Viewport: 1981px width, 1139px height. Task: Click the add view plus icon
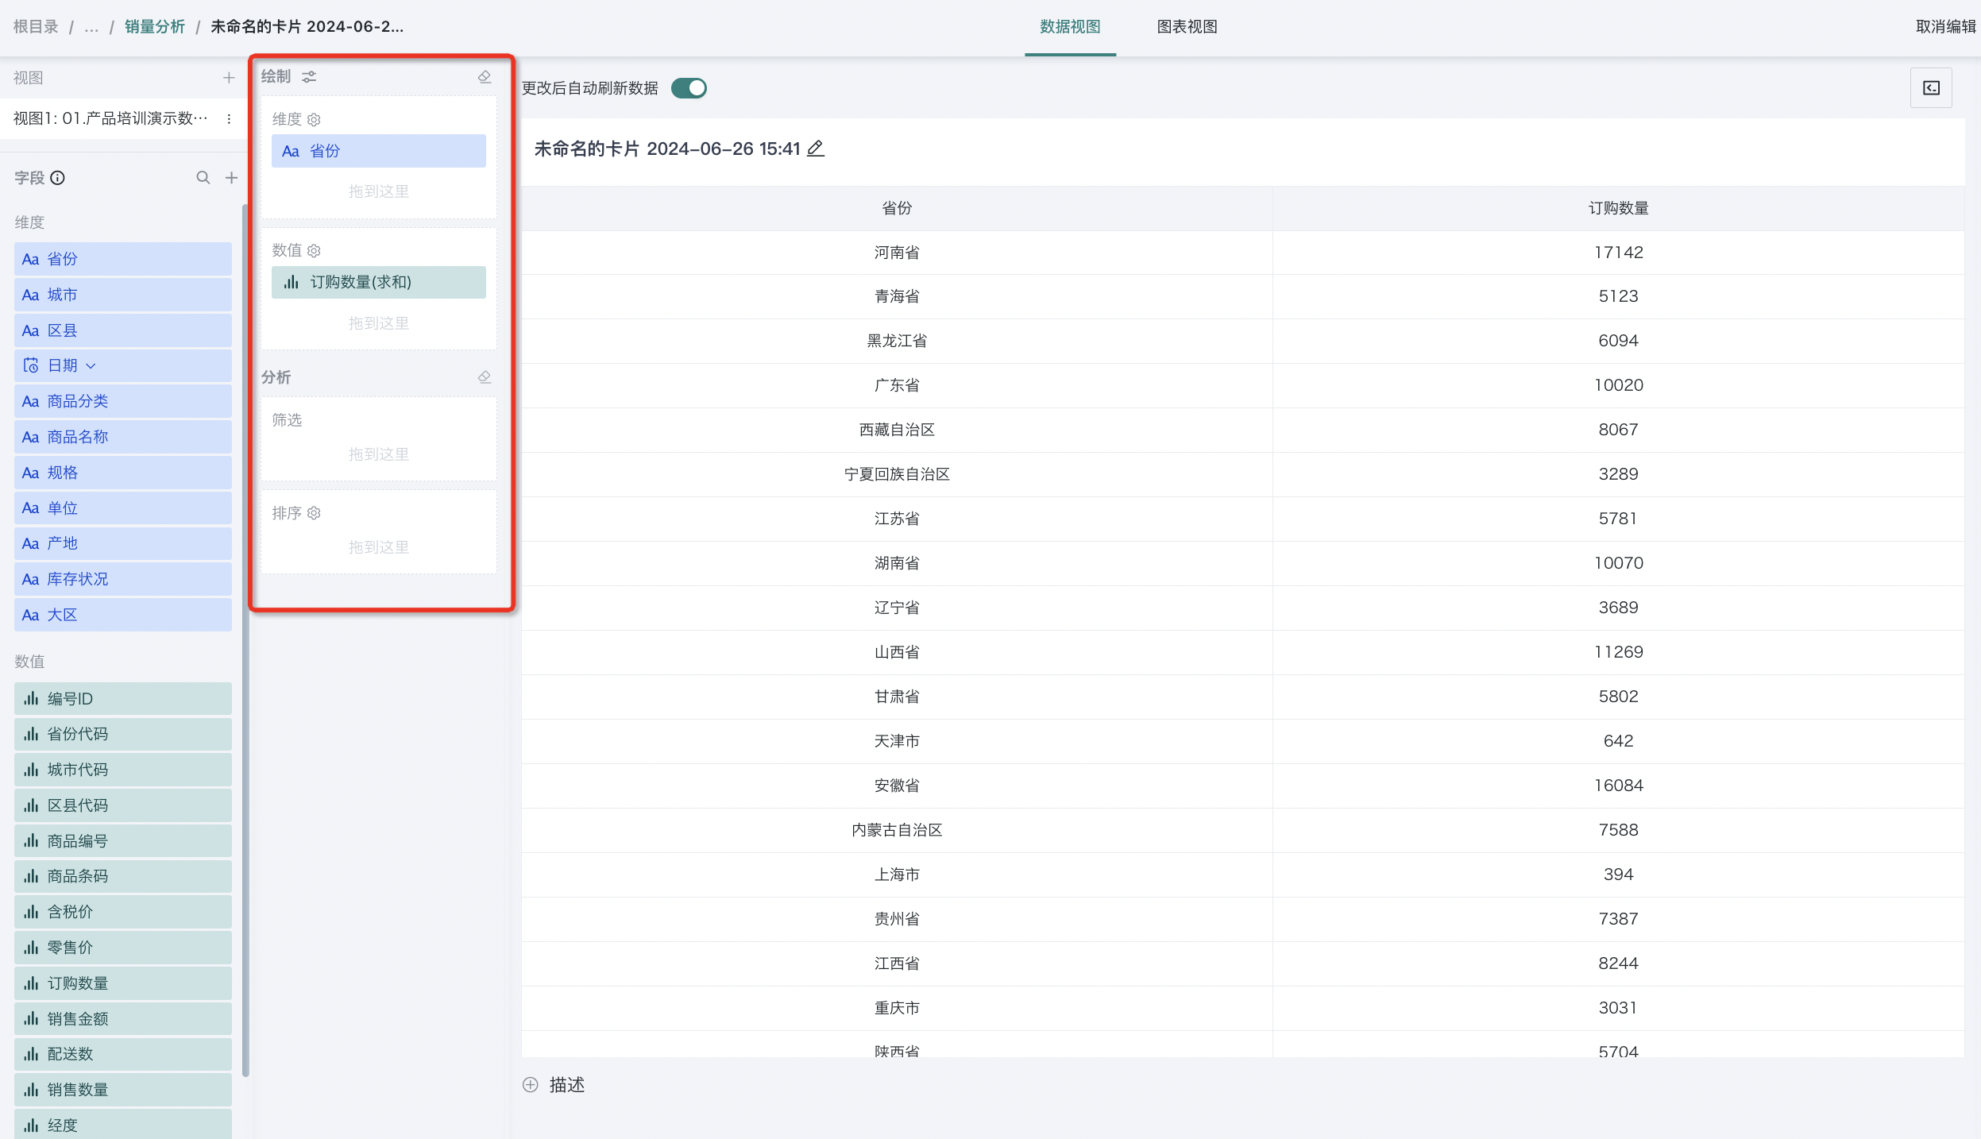(x=229, y=78)
